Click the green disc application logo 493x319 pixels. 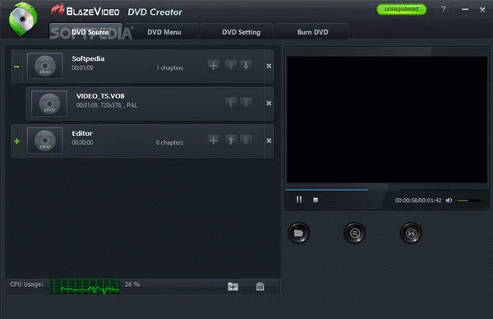coord(23,19)
